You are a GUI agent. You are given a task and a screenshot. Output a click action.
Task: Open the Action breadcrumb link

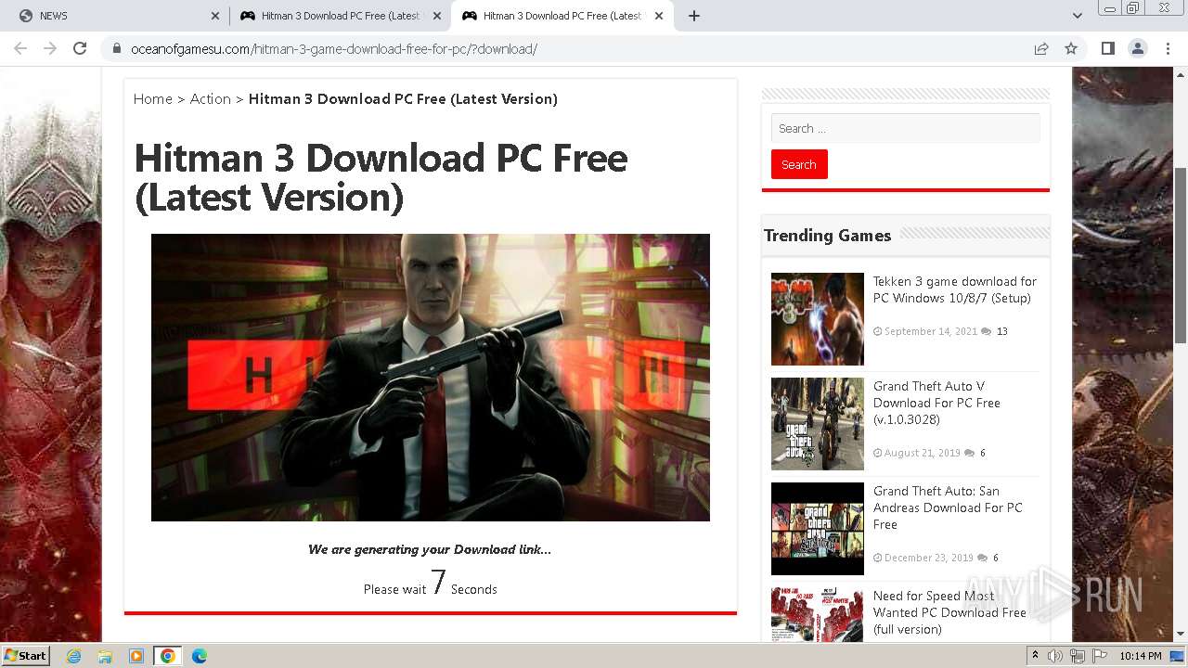coord(211,99)
